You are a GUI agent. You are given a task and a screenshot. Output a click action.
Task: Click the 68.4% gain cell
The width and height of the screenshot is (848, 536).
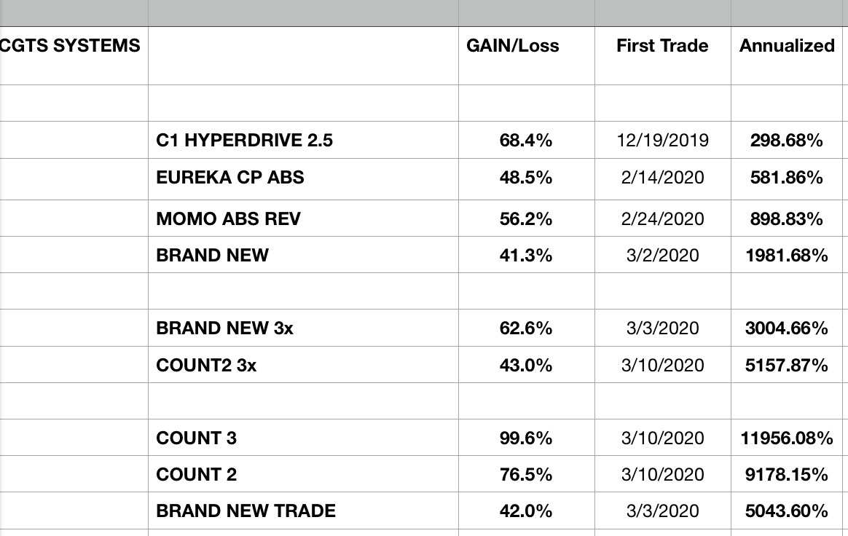tap(526, 141)
